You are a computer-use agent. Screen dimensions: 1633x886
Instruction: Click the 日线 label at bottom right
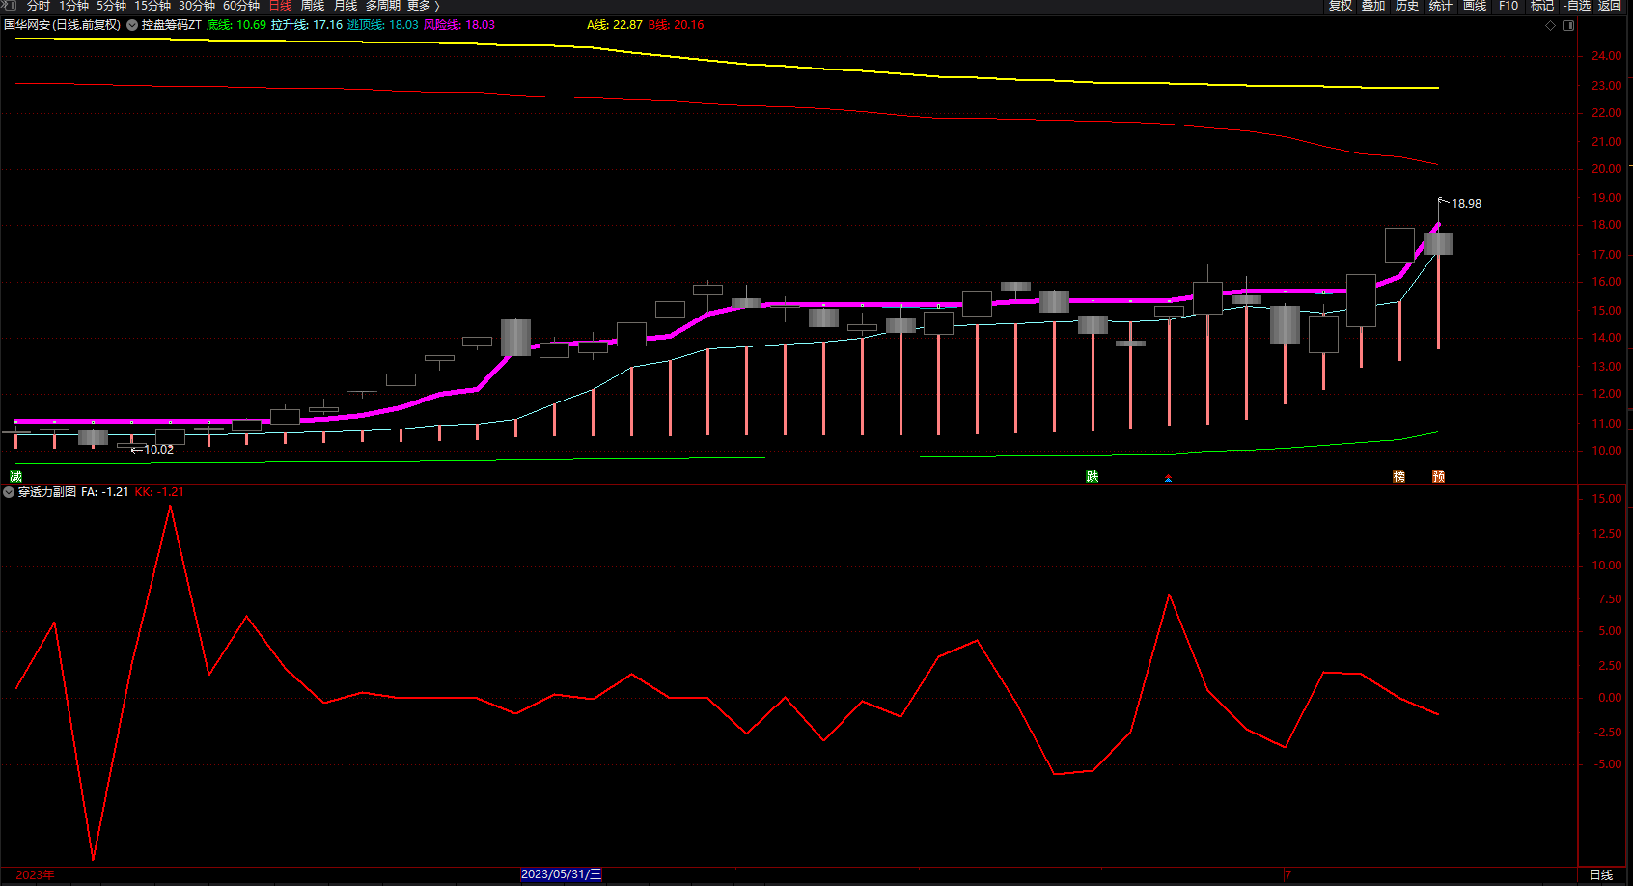(1601, 874)
